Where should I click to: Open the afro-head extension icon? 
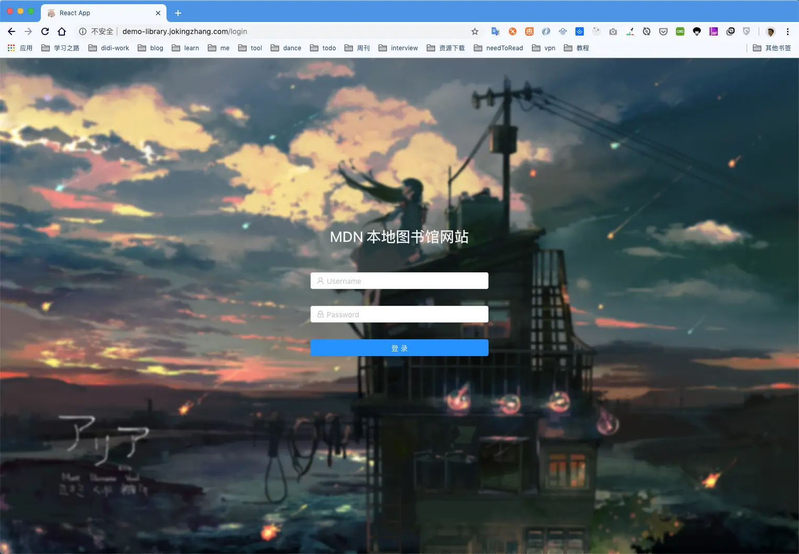[x=697, y=31]
